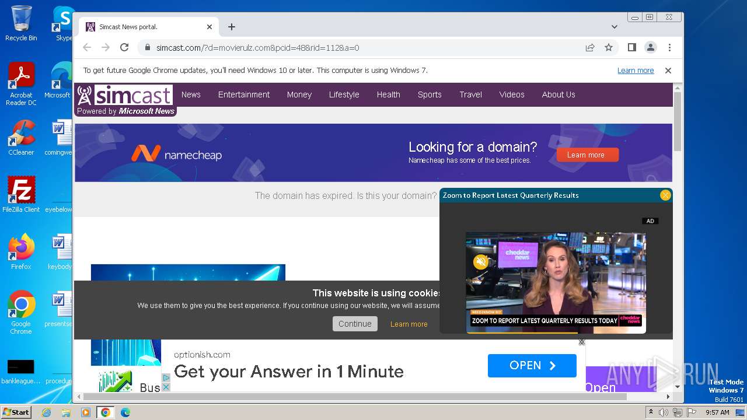The height and width of the screenshot is (420, 747).
Task: Open the AdChoices icon on the bottom ad
Action: [x=166, y=378]
